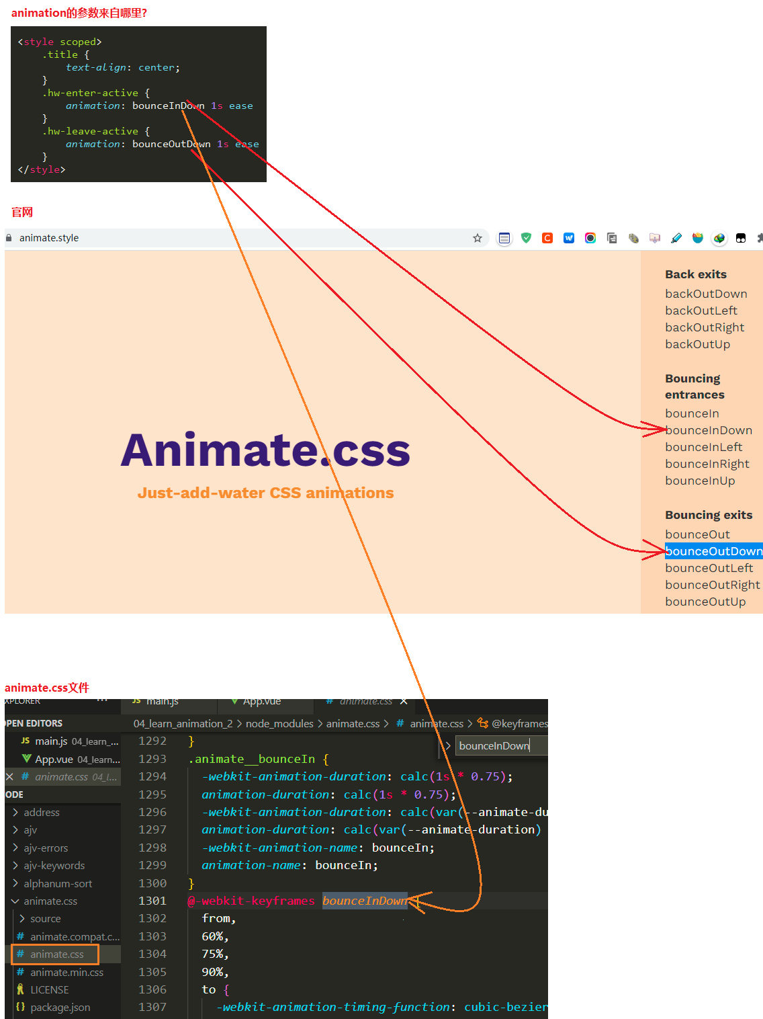This screenshot has height=1019, width=763.
Task: Toggle replace arrow in the find widget
Action: [x=448, y=745]
